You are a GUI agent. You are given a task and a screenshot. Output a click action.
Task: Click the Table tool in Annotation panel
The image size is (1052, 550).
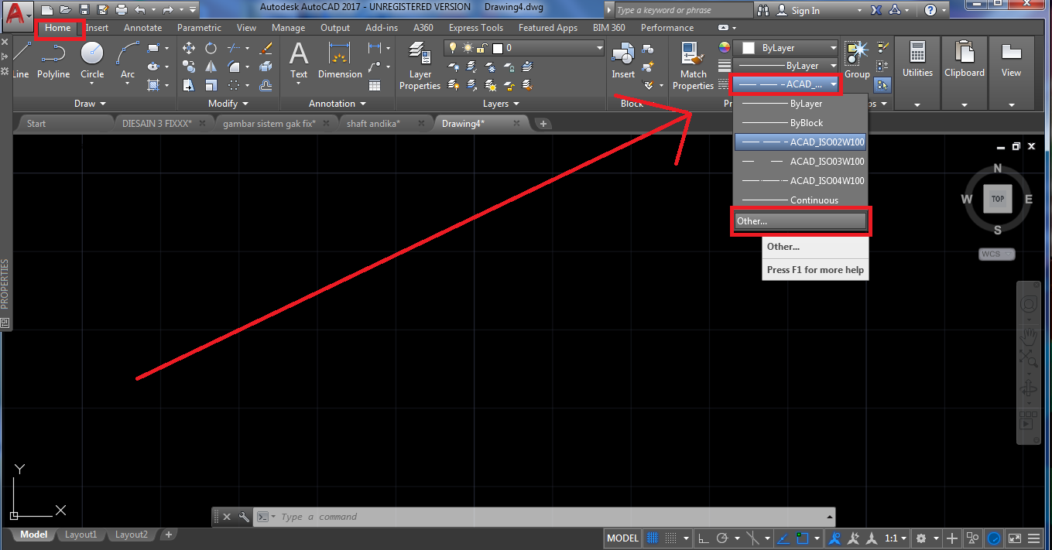click(x=375, y=85)
